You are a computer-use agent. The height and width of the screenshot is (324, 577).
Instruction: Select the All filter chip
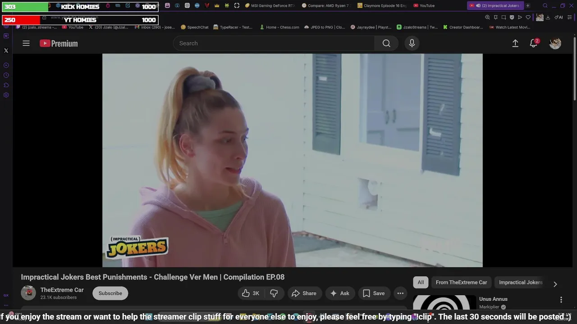click(x=421, y=282)
